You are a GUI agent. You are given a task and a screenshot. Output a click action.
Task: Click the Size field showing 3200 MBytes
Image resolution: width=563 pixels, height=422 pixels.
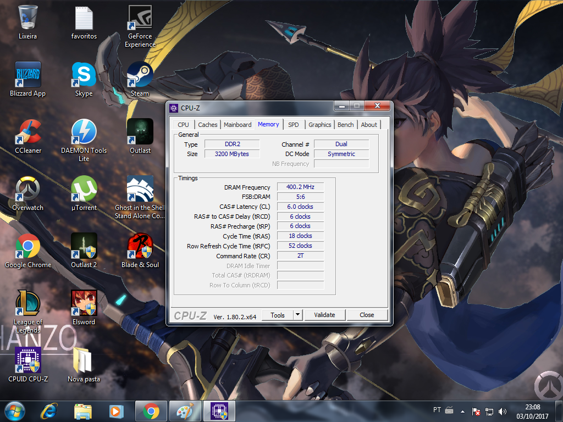[x=232, y=154]
